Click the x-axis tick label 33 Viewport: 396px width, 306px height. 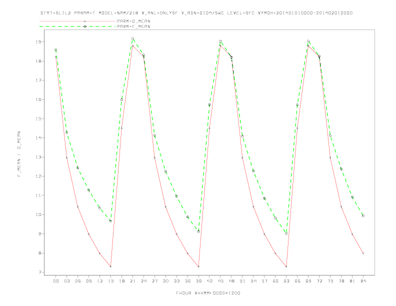tap(176, 281)
